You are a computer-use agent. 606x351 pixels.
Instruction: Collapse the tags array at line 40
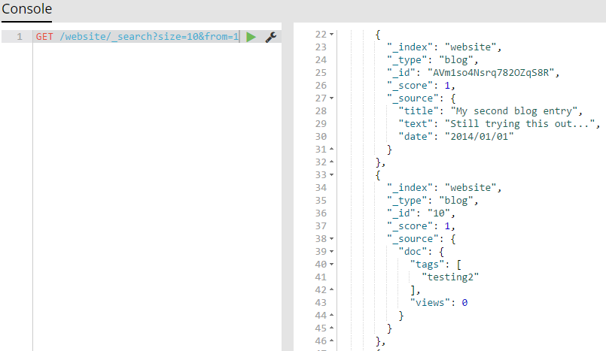pos(331,265)
